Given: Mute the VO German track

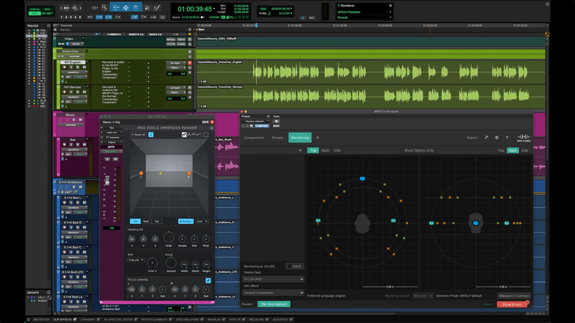Looking at the screenshot, I should 84,92.
